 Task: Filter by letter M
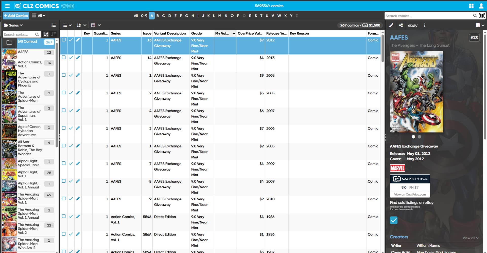coord(220,16)
